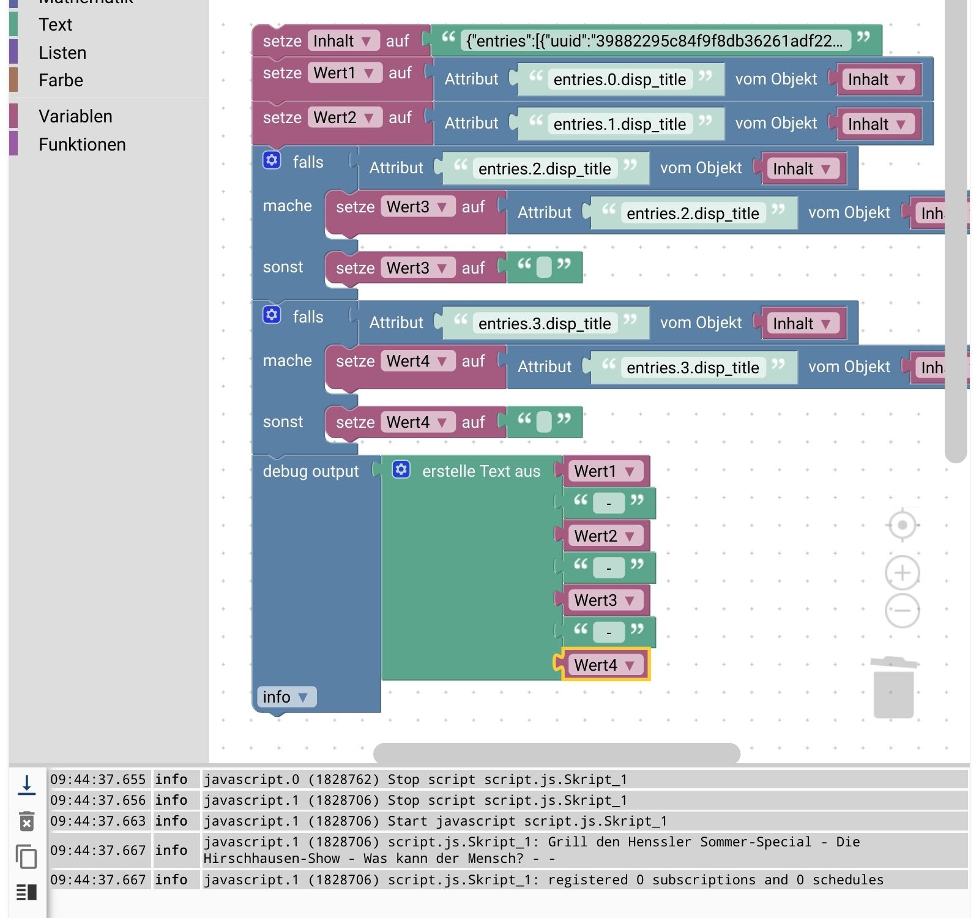Copy log output using the copy icon

(26, 856)
